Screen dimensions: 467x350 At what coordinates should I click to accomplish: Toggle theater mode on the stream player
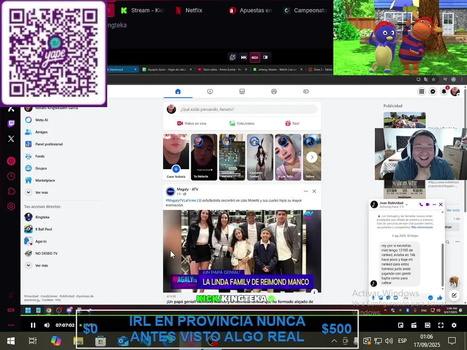pos(428,325)
